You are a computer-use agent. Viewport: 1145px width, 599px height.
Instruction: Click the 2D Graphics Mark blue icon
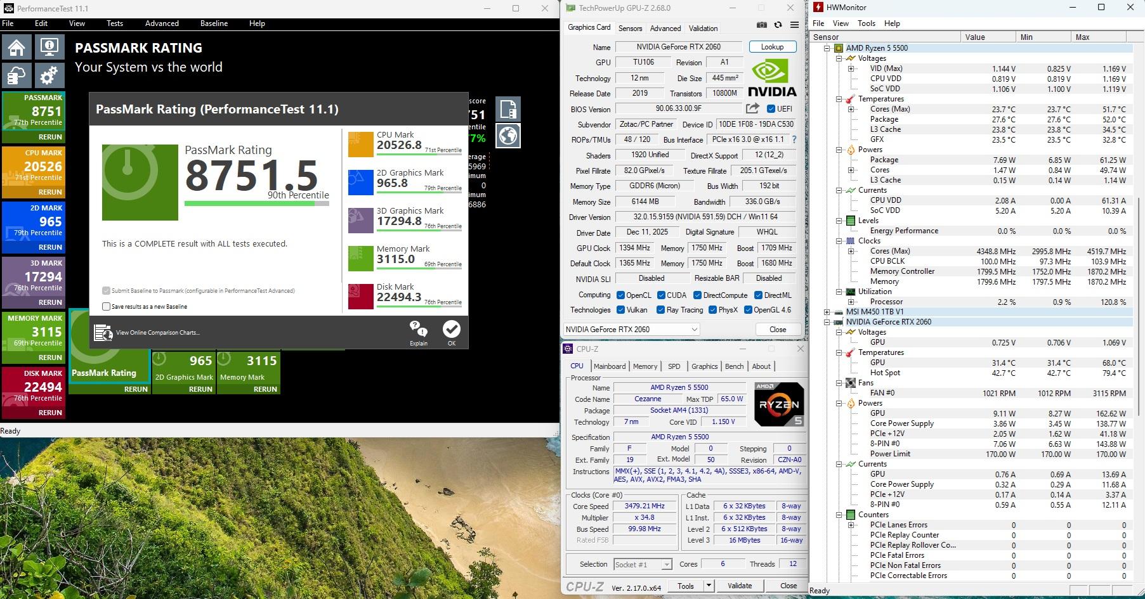360,183
